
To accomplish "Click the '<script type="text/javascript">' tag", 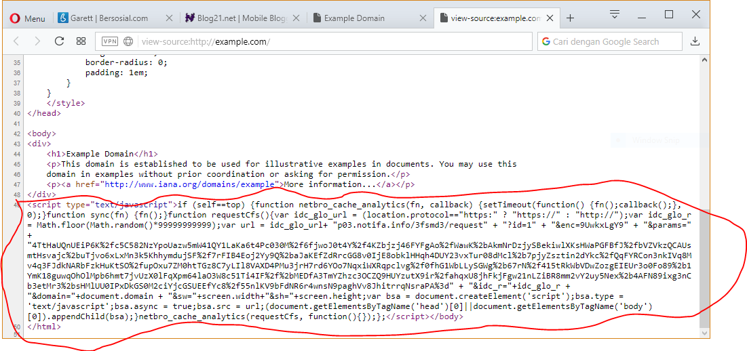I will point(102,205).
